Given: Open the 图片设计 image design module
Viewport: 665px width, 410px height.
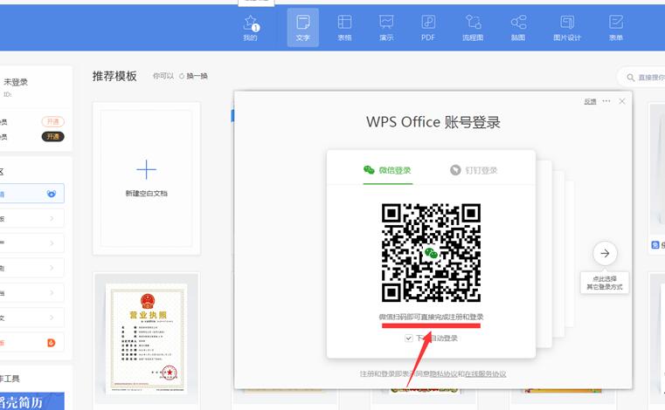Looking at the screenshot, I should coord(567,28).
